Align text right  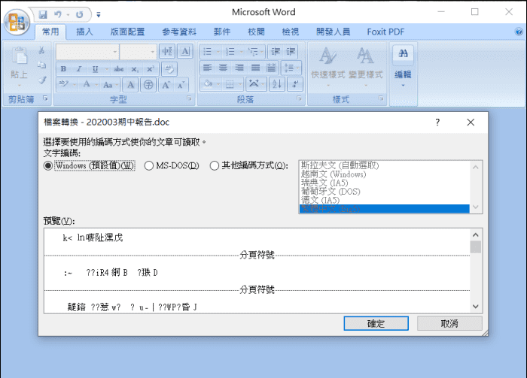click(x=239, y=68)
